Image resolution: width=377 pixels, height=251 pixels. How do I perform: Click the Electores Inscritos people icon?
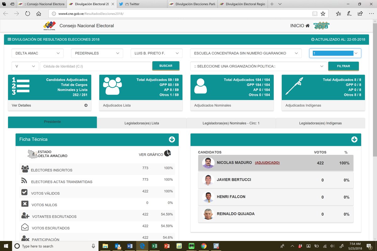pos(25,169)
